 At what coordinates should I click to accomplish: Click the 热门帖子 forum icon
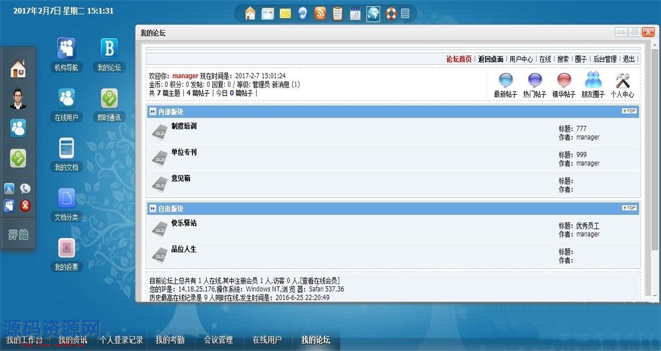pos(535,81)
